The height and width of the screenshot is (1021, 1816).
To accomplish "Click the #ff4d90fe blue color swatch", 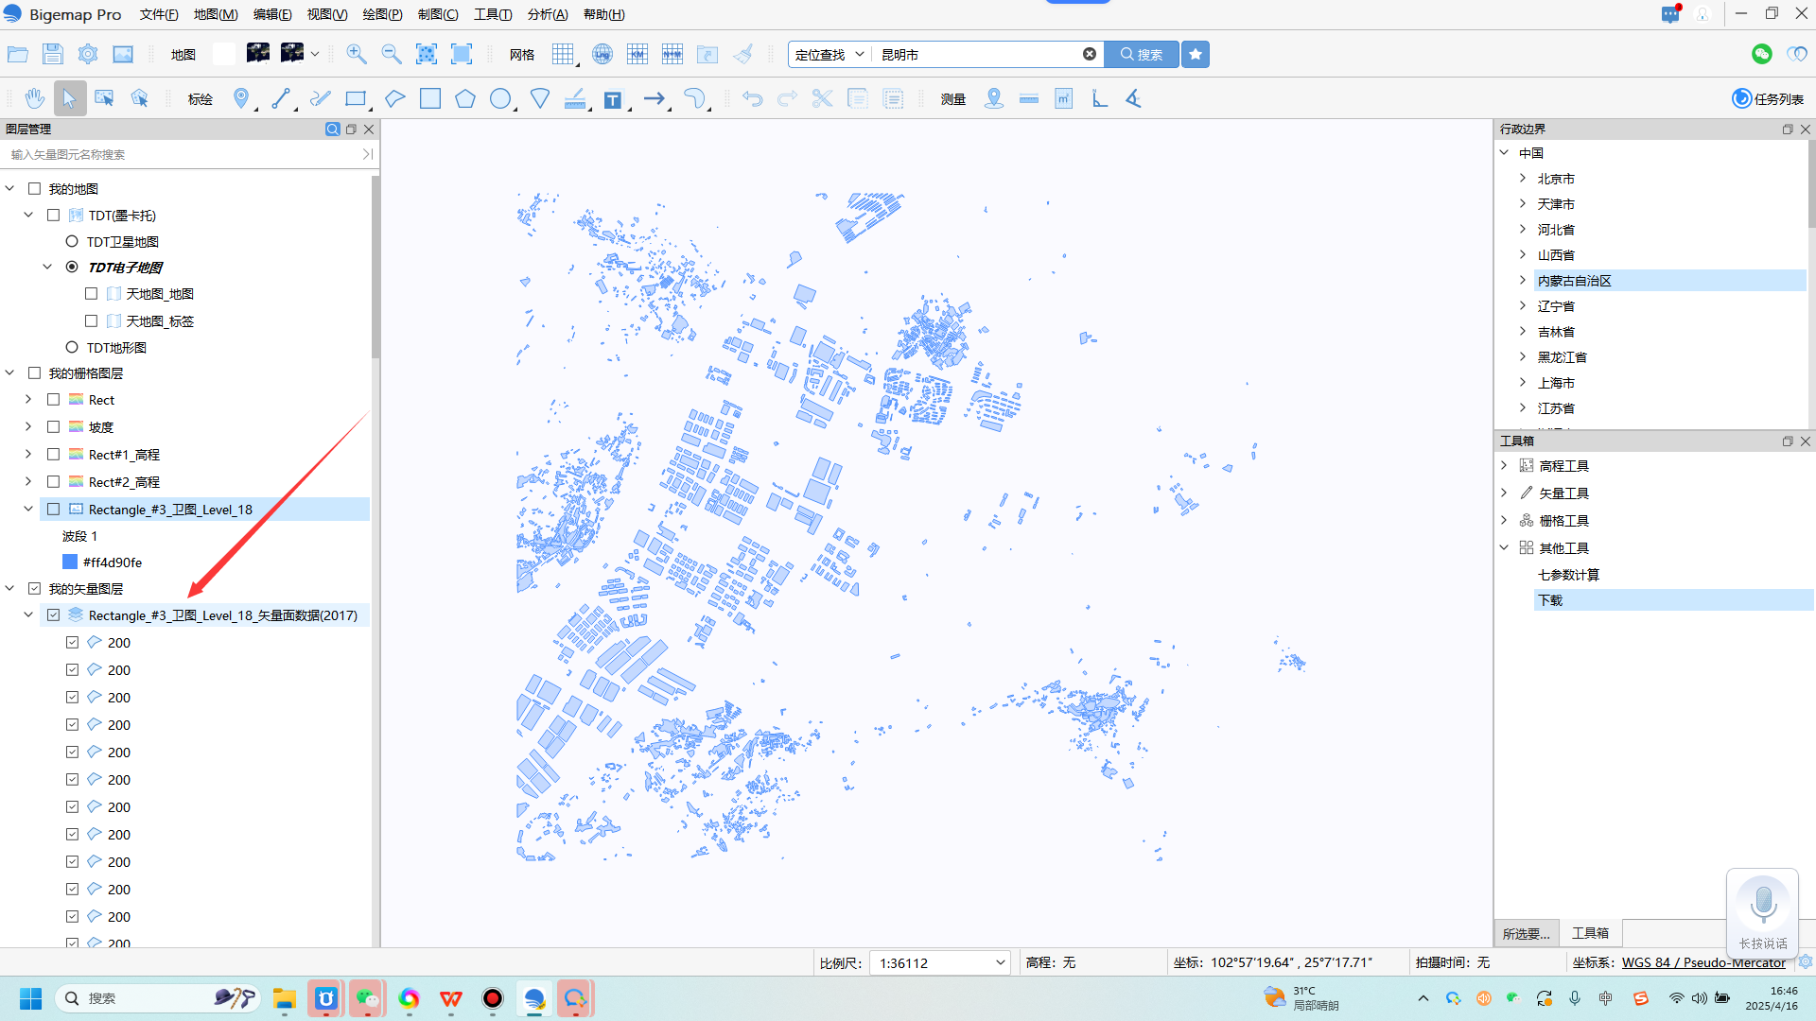I will pyautogui.click(x=70, y=562).
